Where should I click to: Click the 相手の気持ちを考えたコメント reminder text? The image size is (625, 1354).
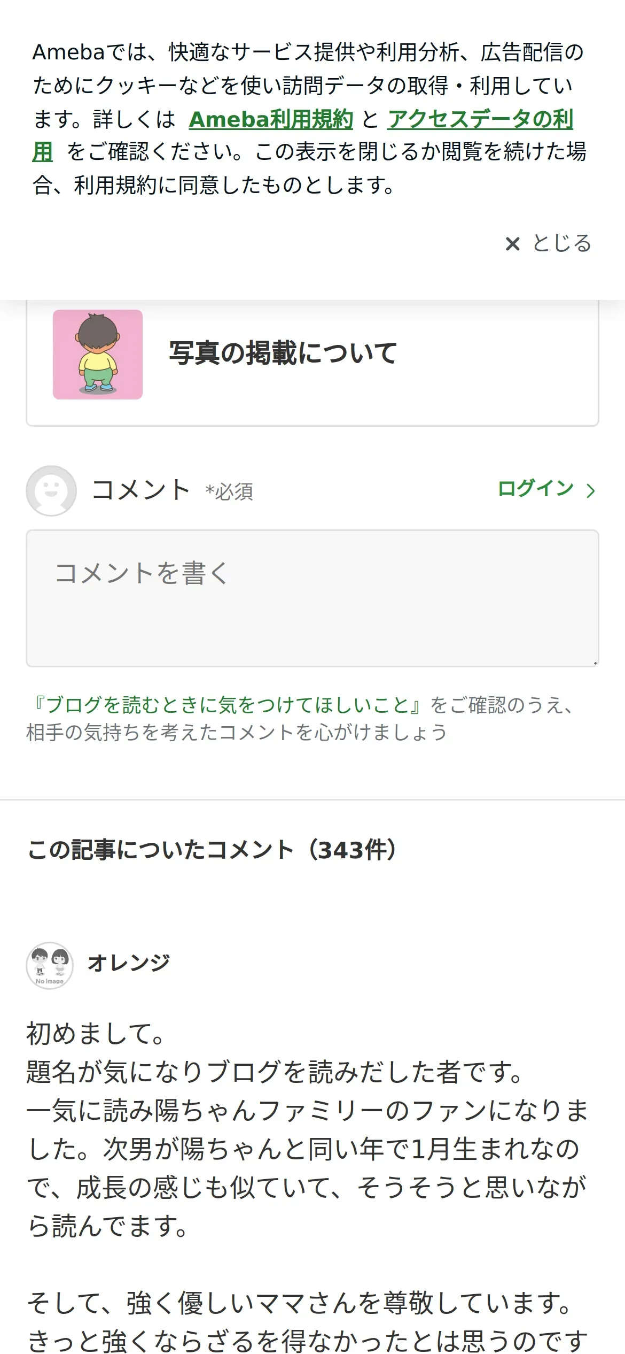point(236,733)
